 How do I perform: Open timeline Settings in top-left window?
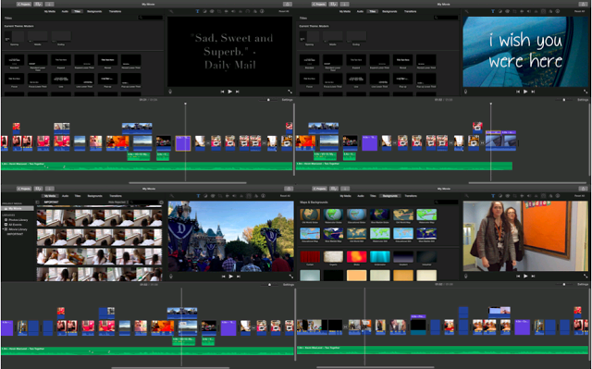coord(288,100)
